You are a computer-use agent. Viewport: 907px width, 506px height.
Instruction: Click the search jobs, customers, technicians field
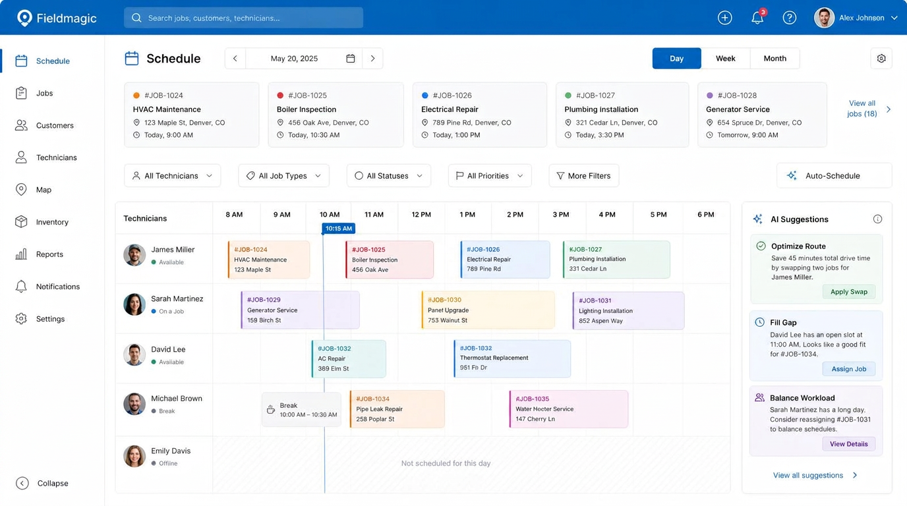[x=243, y=18]
